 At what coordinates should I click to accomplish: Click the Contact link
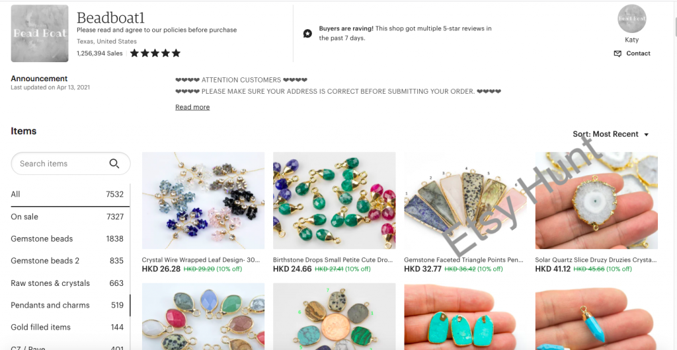[x=638, y=53]
